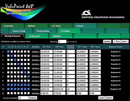Open the Local Data tab
130x101 pixels.
[x=12, y=26]
